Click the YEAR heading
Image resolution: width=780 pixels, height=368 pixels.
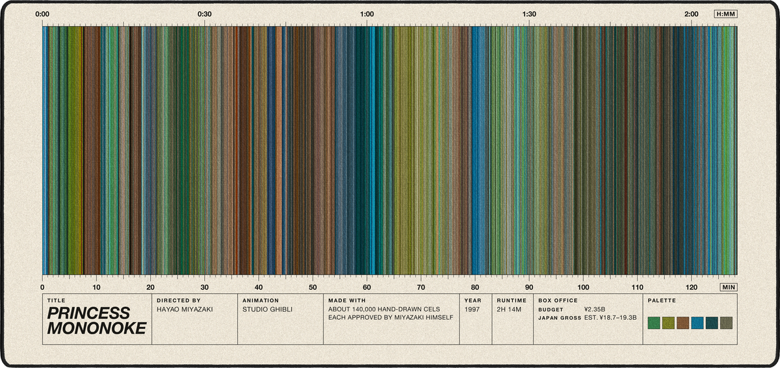[x=473, y=301]
